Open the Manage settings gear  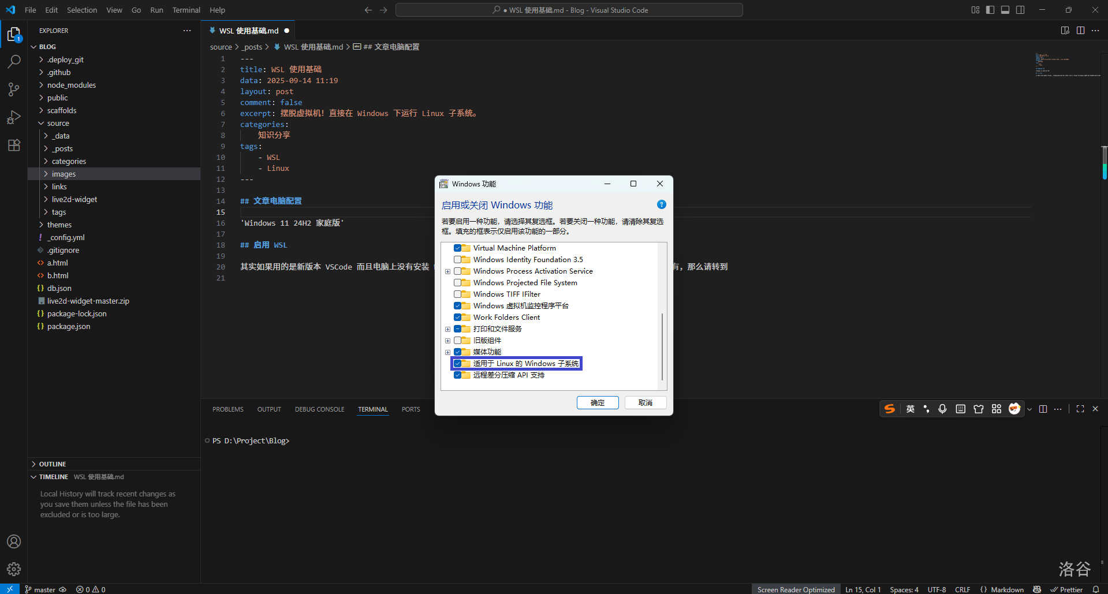point(14,569)
